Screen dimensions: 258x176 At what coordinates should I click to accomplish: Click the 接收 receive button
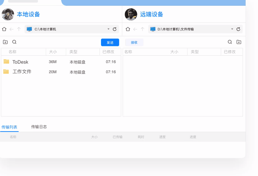tap(134, 43)
